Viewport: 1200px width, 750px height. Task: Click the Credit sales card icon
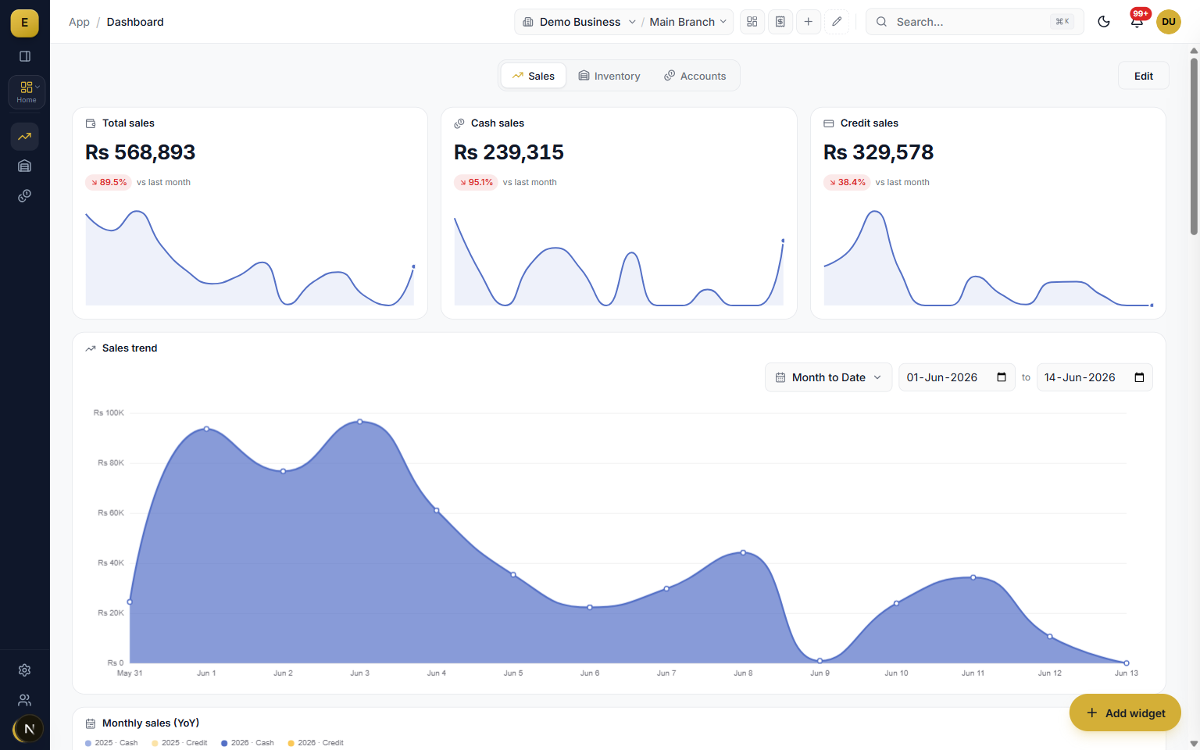pos(829,123)
